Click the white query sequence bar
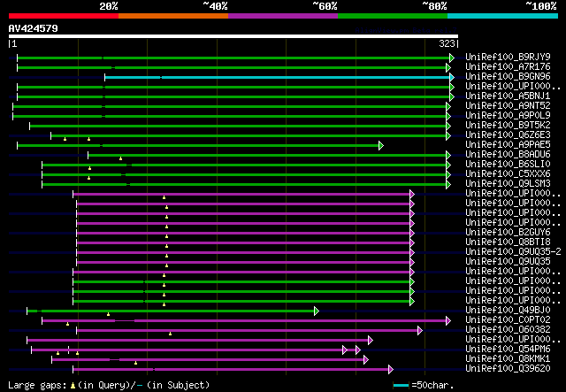566x392 pixels. (x=233, y=36)
